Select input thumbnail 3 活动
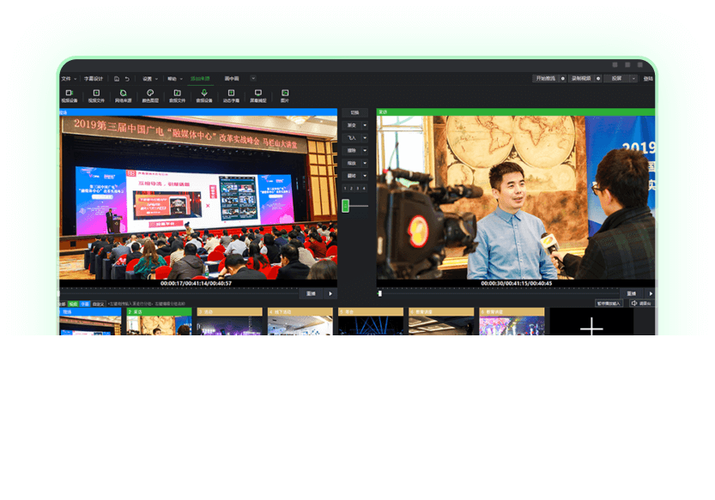 coord(230,322)
